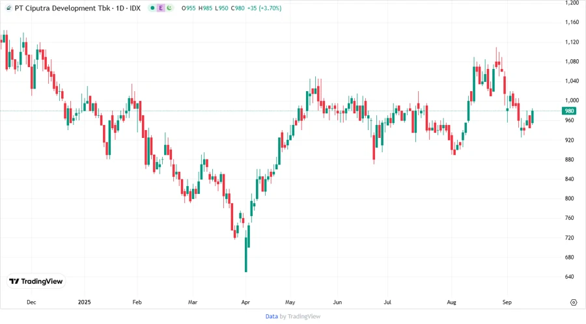Screen dimensions: 586x324
Task: Click the TradingView logo badge
Action: point(36,282)
